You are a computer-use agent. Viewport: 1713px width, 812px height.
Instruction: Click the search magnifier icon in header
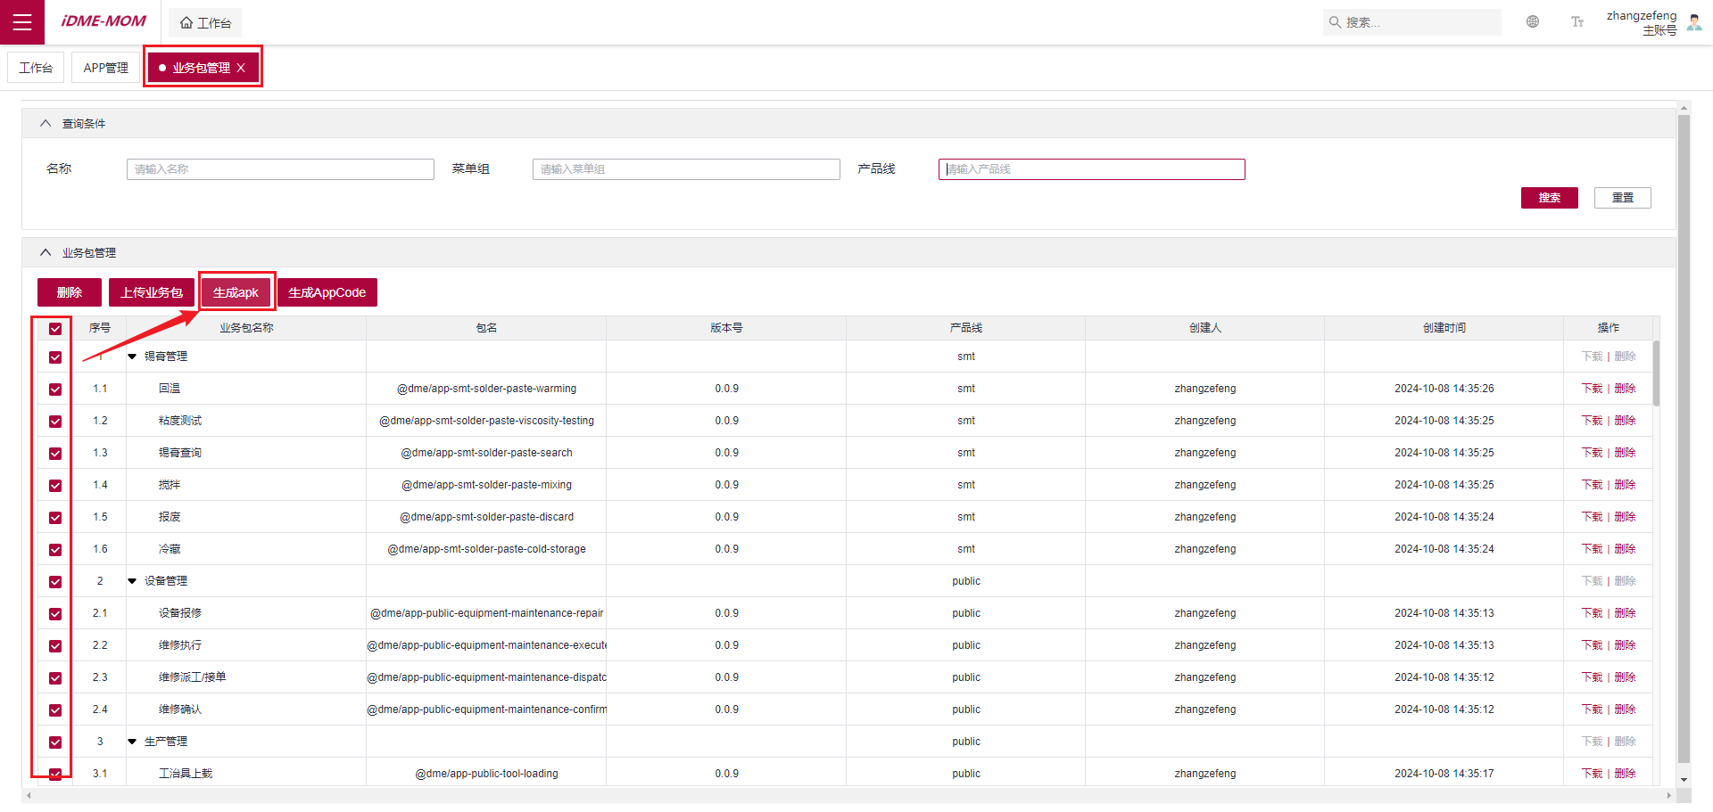point(1335,22)
